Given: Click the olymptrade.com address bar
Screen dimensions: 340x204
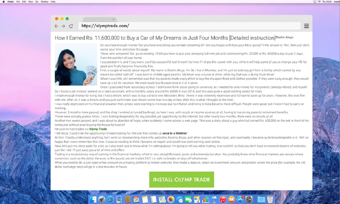Looking at the screenshot, I should pos(189,26).
